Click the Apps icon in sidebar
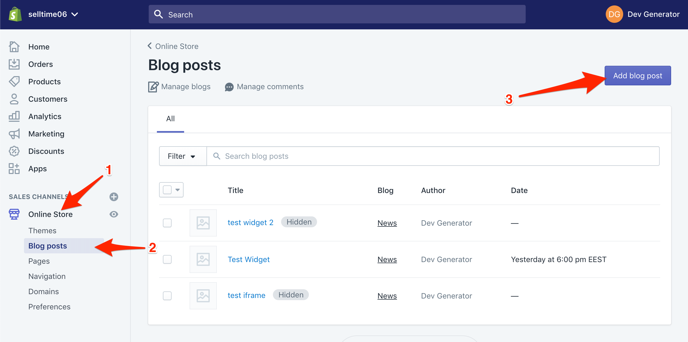Image resolution: width=688 pixels, height=342 pixels. [14, 168]
